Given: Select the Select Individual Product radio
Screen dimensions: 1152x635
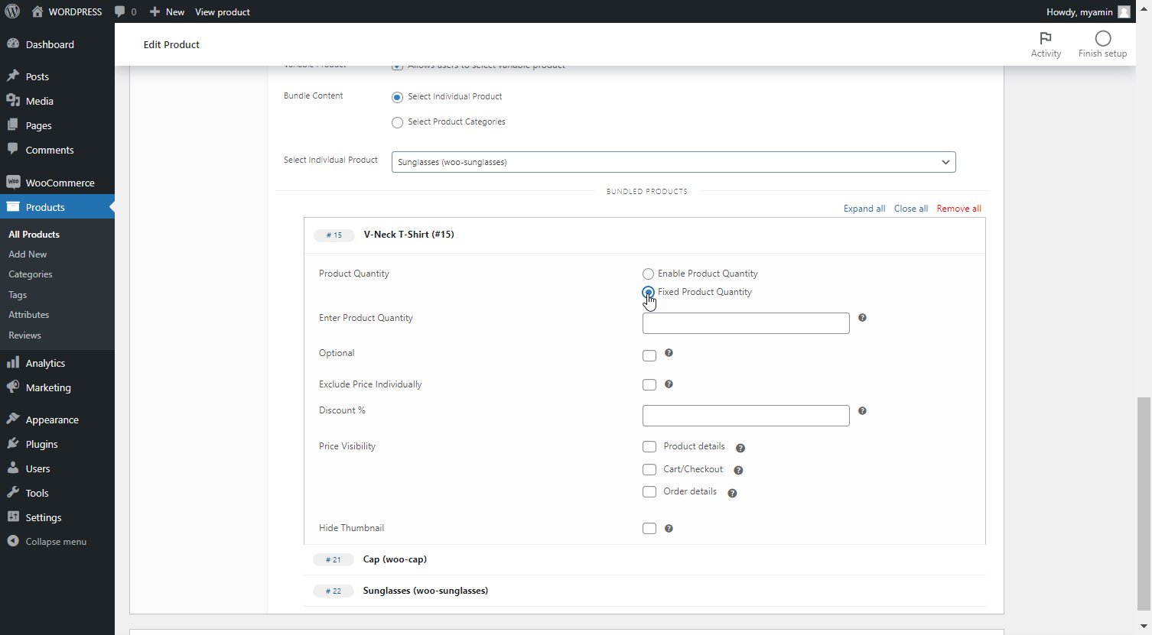Looking at the screenshot, I should click(397, 97).
